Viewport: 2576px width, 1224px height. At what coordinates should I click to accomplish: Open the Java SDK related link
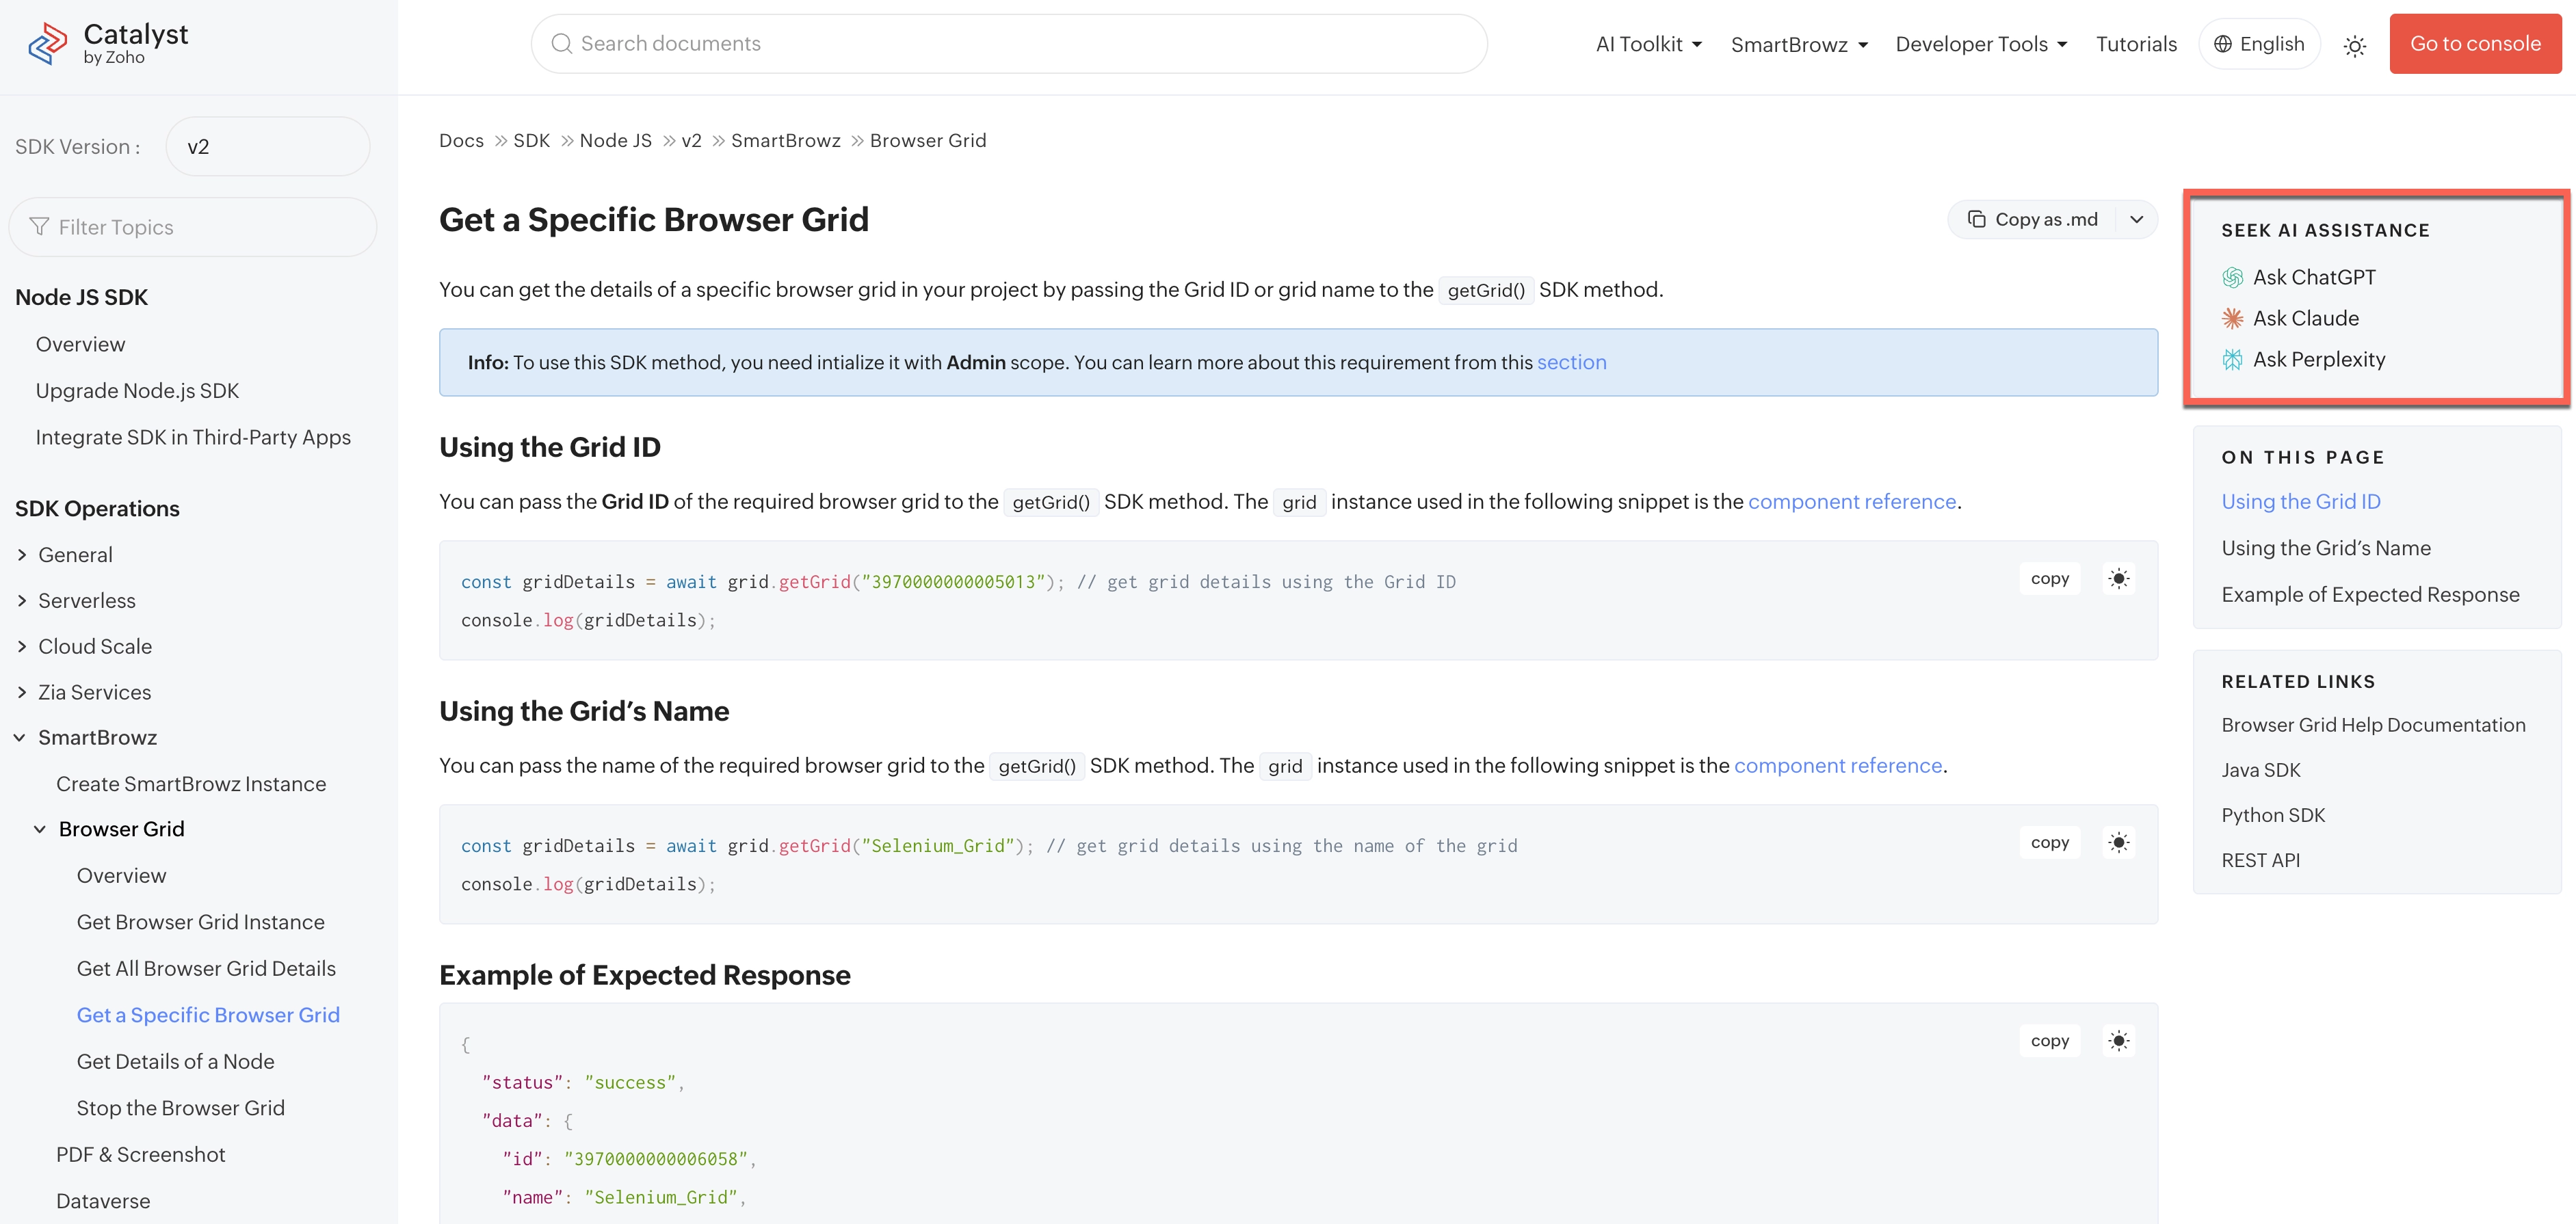pos(2261,770)
